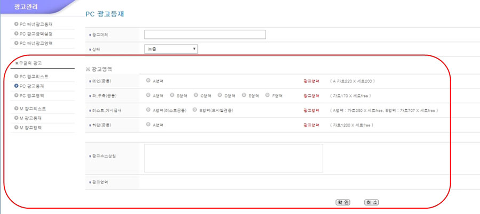480x214 pixels.
Task: Select A영역(리스트공통) radio option
Action: [148, 110]
